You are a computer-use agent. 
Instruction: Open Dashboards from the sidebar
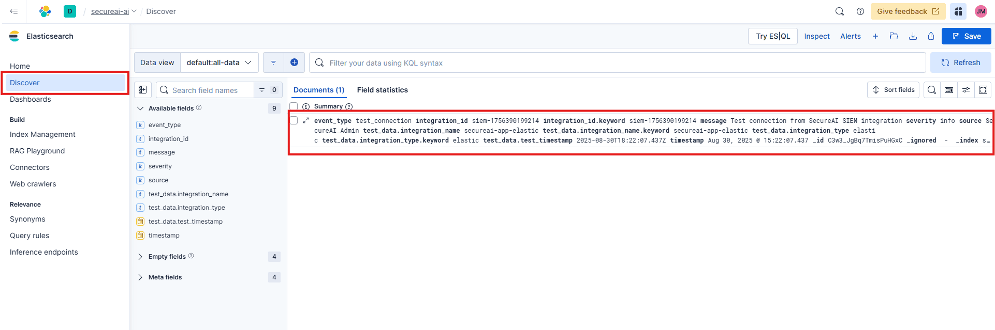[31, 99]
